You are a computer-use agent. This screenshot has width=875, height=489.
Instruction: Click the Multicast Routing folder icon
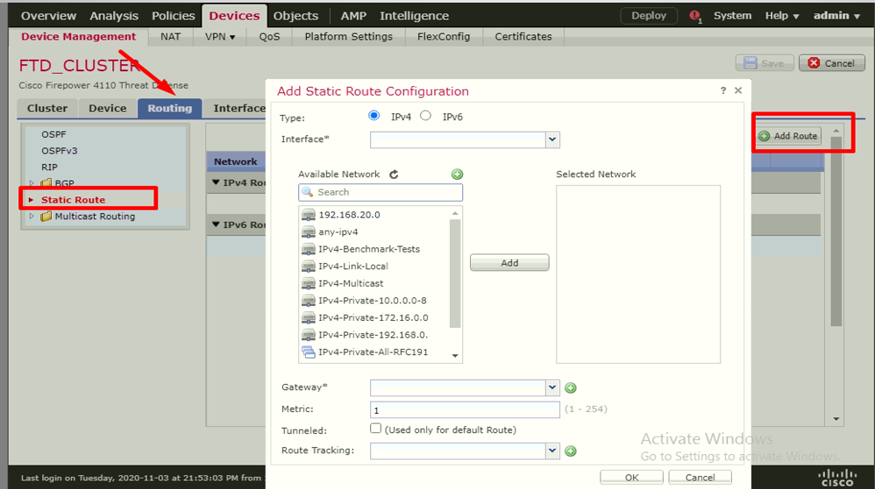(46, 216)
